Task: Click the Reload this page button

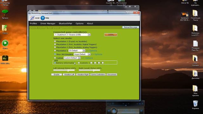Action: pos(130,27)
